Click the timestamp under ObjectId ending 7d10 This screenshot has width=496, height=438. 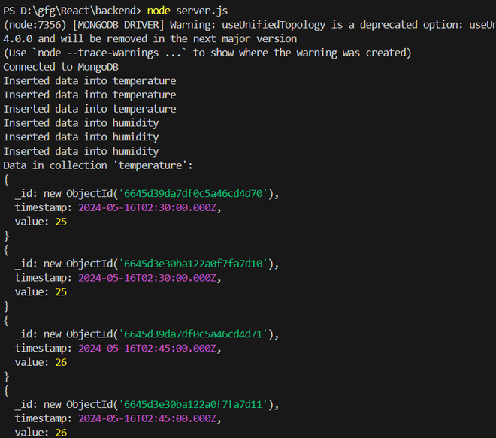coord(147,278)
